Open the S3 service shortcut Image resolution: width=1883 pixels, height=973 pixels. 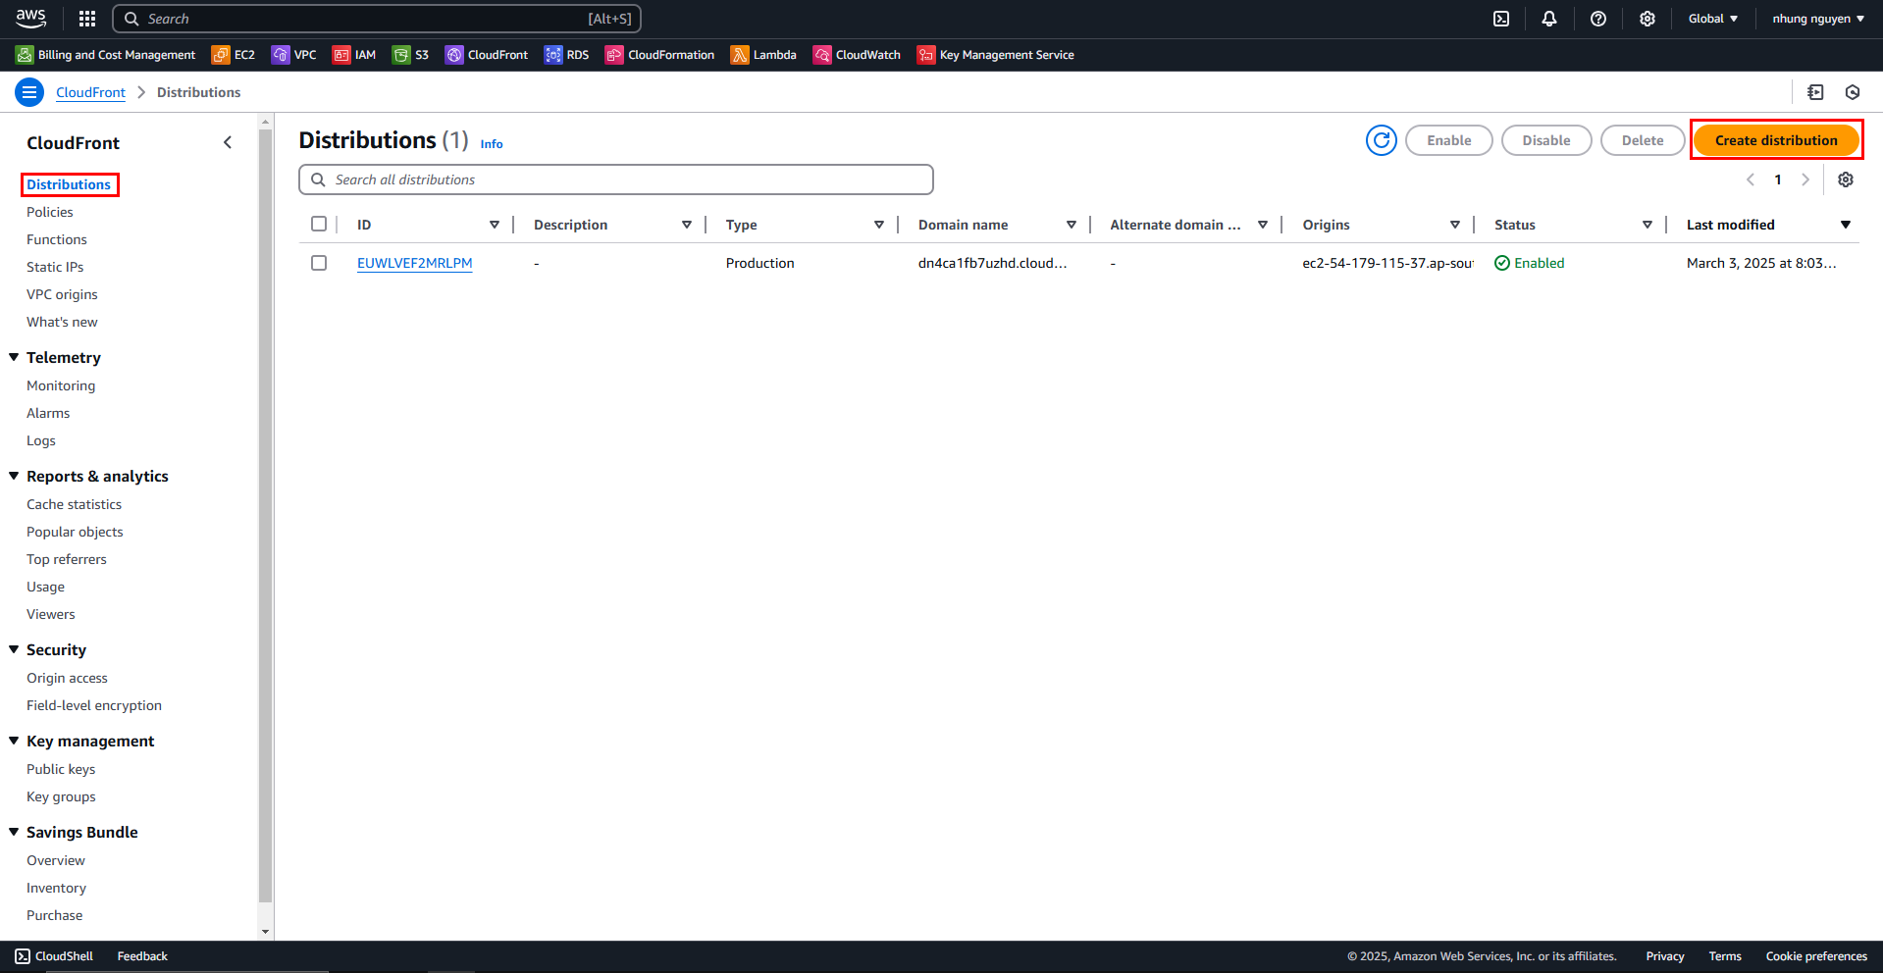pyautogui.click(x=411, y=55)
